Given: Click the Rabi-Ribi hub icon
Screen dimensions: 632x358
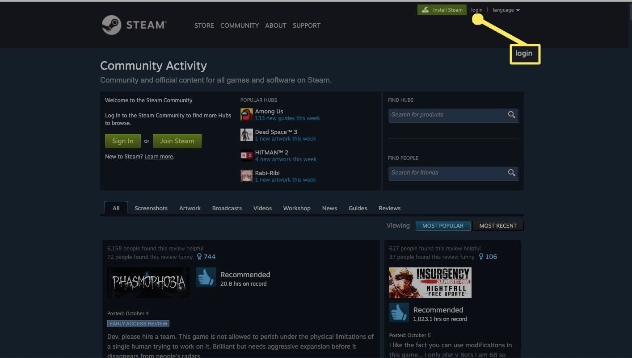Looking at the screenshot, I should click(x=247, y=176).
